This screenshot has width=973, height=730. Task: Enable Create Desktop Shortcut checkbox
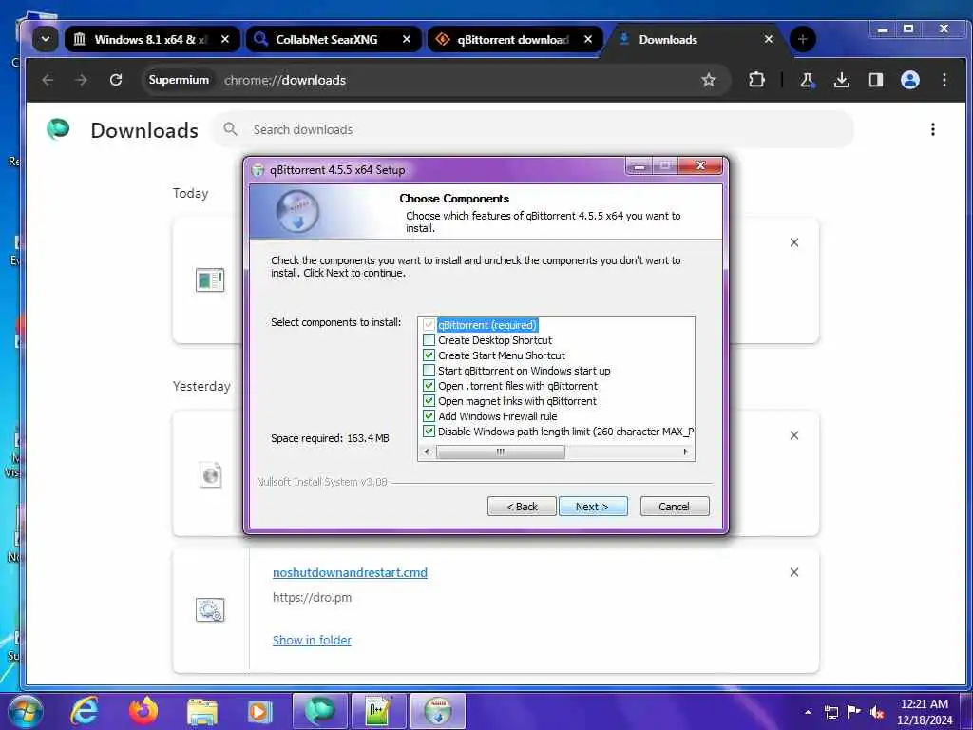[x=429, y=340]
